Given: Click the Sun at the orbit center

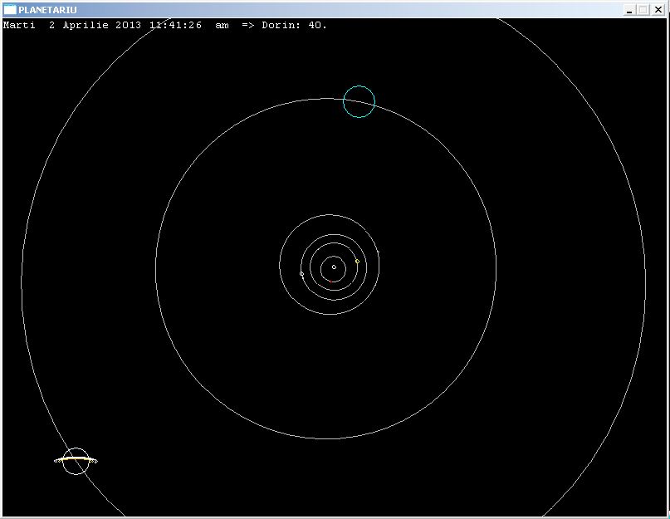Looking at the screenshot, I should (334, 267).
